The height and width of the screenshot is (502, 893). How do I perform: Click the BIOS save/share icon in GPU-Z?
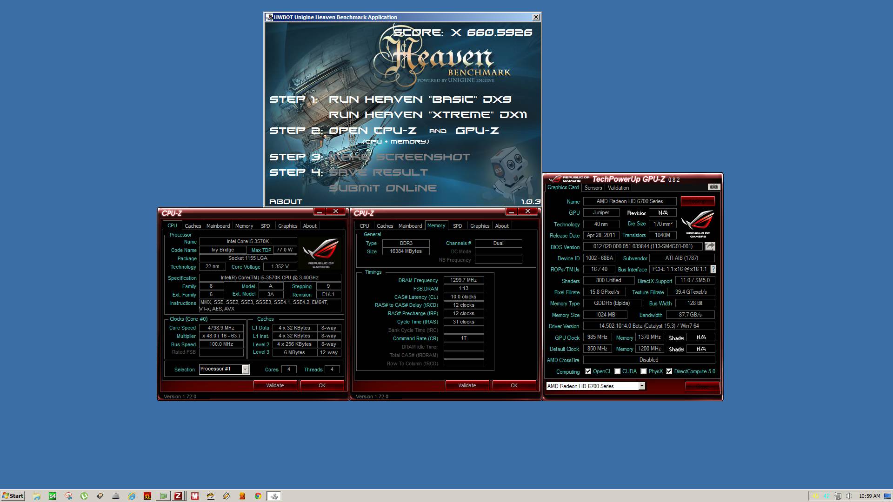[710, 246]
